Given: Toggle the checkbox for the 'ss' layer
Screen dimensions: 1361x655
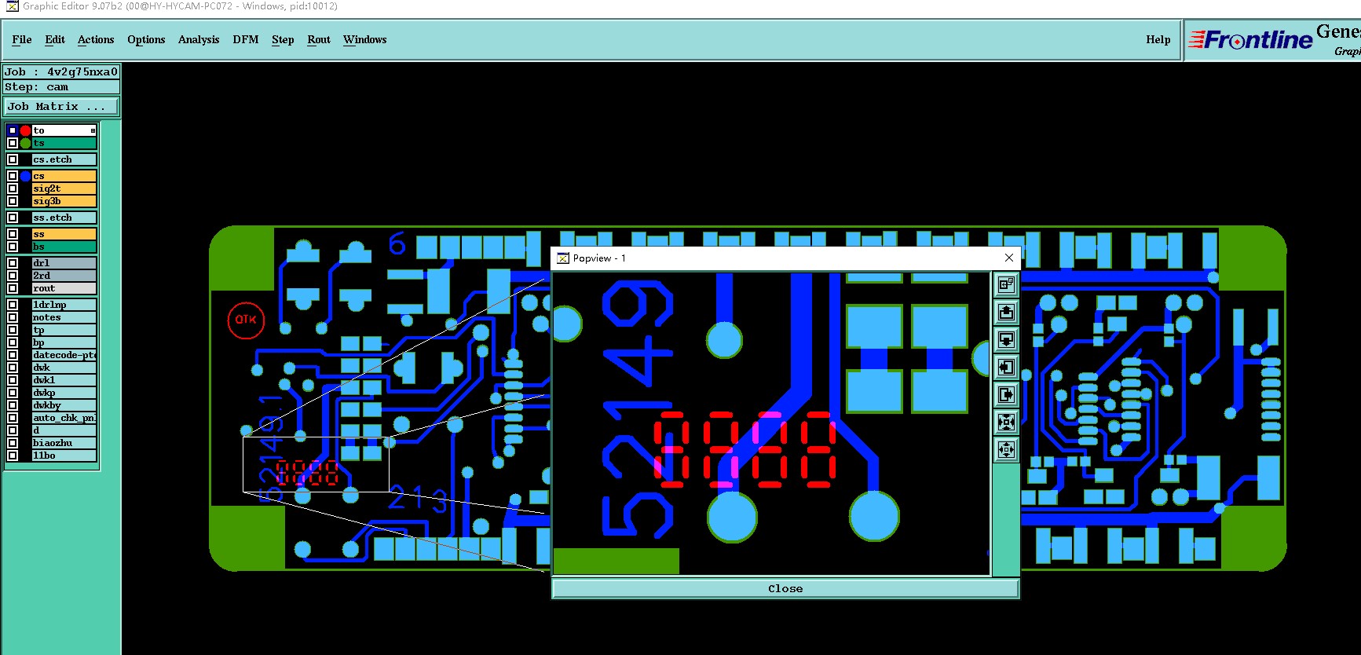Looking at the screenshot, I should [x=13, y=234].
